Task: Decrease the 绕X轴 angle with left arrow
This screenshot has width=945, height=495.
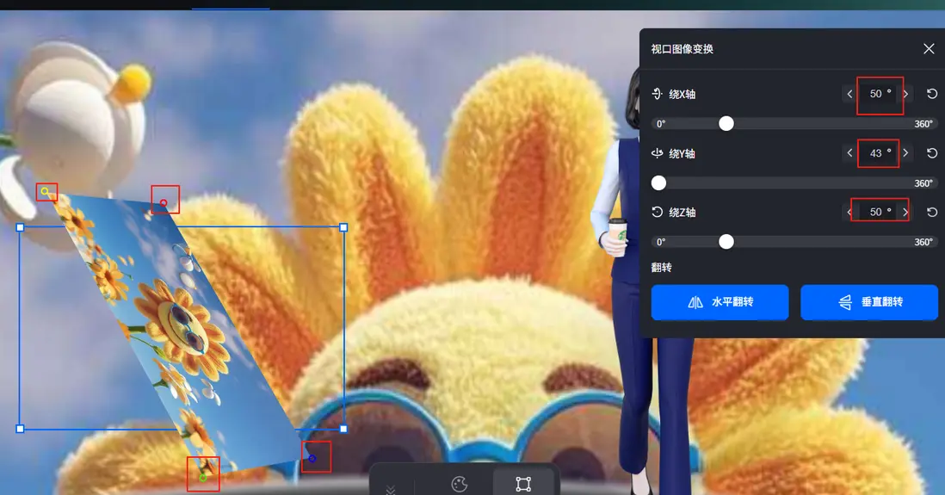Action: point(849,94)
